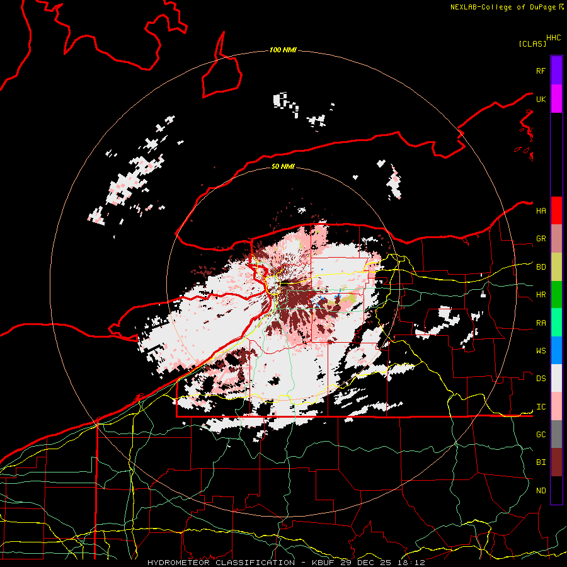Click the UK magenta legend swatch

click(x=556, y=99)
